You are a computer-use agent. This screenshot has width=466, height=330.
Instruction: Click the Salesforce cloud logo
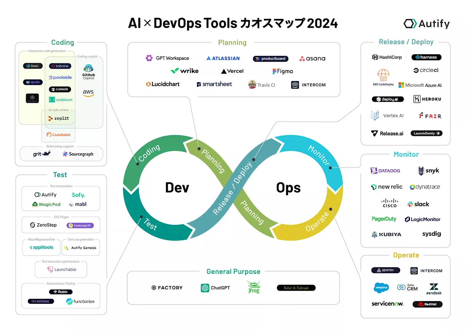pyautogui.click(x=381, y=288)
